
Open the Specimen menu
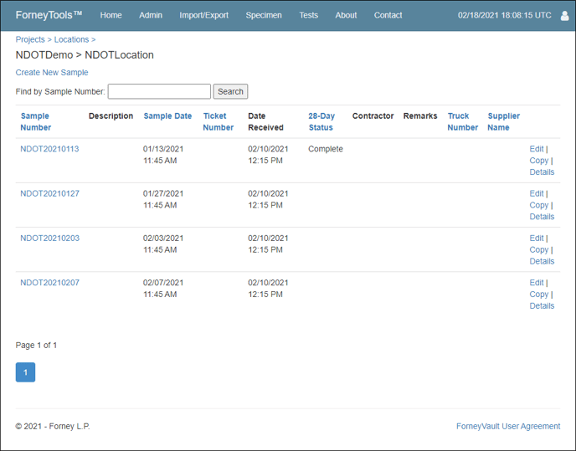click(x=264, y=15)
